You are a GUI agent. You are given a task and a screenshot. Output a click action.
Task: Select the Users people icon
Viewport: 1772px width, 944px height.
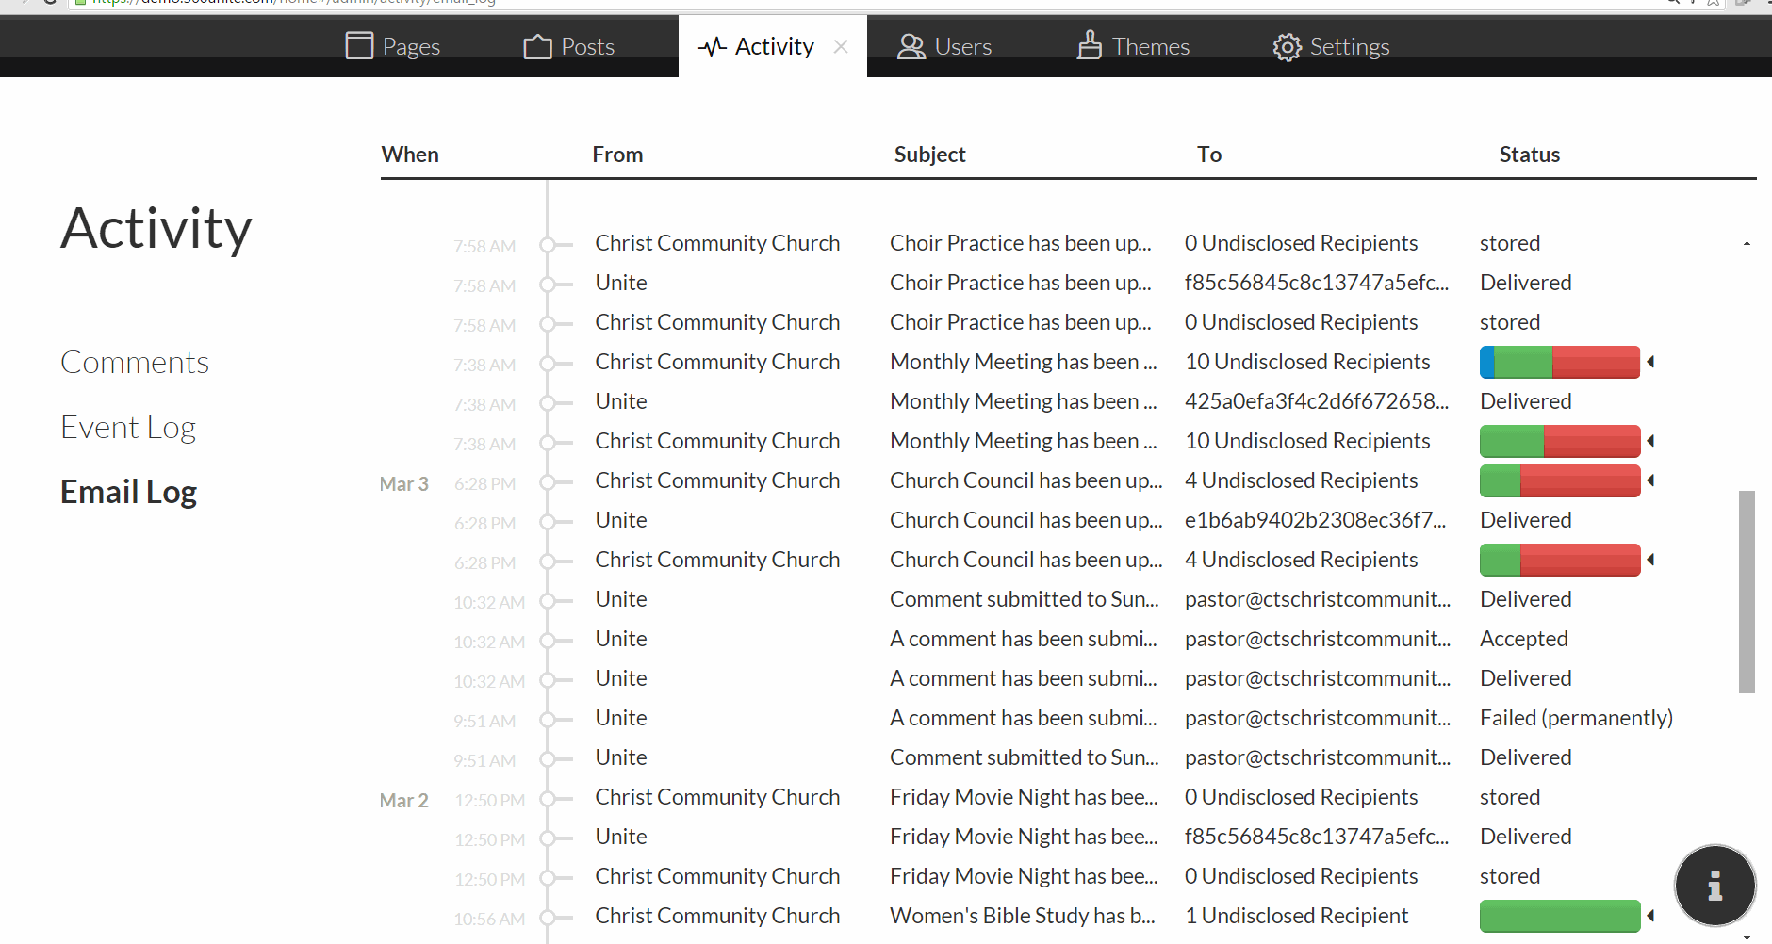(911, 45)
